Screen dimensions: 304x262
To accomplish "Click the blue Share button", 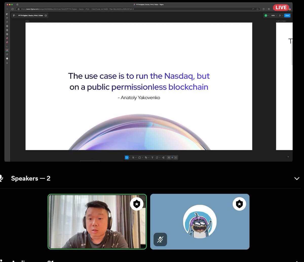I will [x=287, y=15].
